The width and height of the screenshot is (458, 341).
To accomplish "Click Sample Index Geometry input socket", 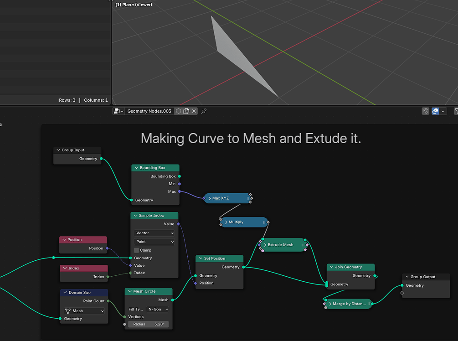I will [x=130, y=258].
